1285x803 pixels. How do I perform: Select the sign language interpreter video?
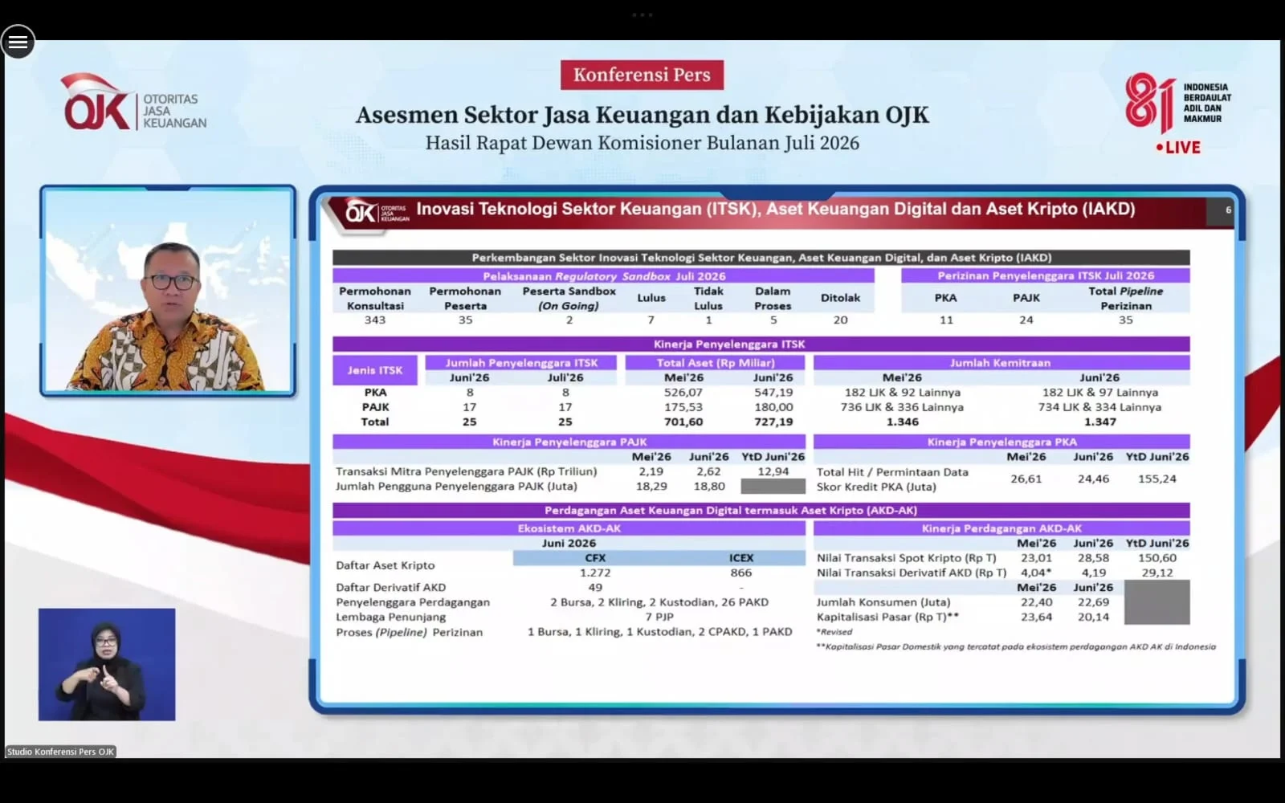point(107,664)
